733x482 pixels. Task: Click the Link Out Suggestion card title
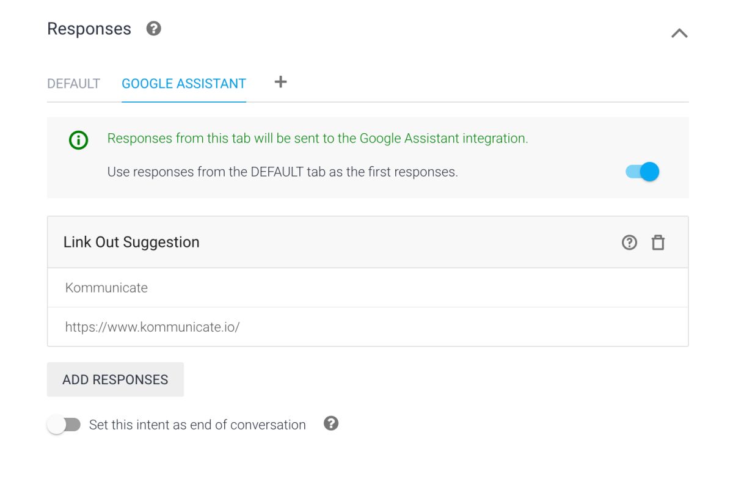[x=131, y=243]
